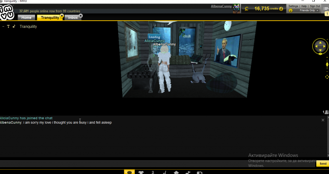This screenshot has width=329, height=174.
Task: Zoom out with the minus sign
Action: click(x=327, y=71)
